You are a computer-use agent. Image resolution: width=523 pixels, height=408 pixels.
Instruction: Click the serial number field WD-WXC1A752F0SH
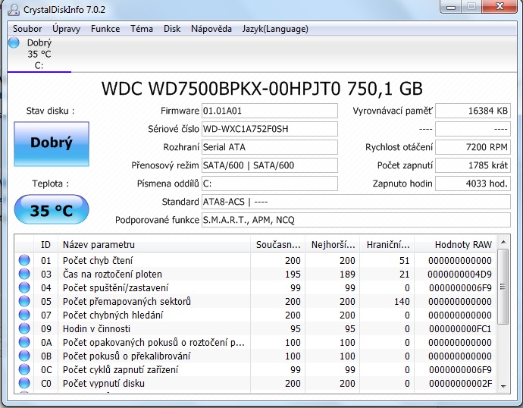[270, 129]
